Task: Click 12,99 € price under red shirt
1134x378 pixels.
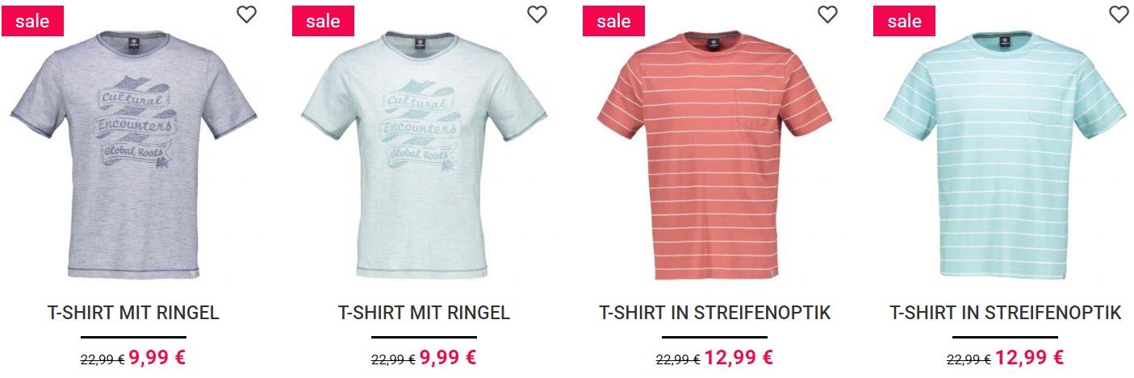Action: click(x=739, y=357)
